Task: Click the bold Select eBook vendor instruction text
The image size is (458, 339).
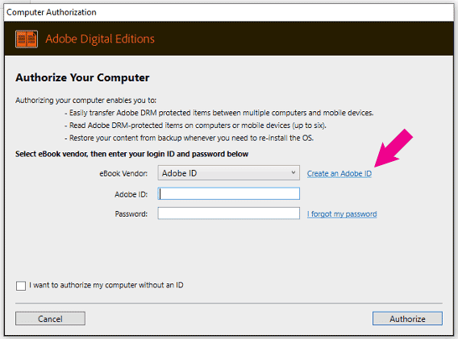Action: point(131,154)
